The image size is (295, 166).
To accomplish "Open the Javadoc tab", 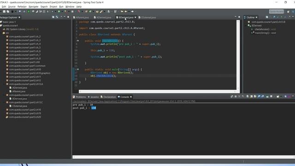I will coord(93,97).
